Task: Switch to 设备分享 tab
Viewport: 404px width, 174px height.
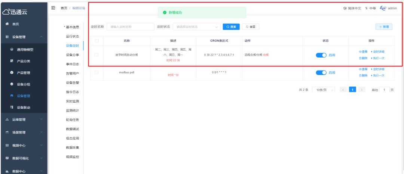Action: [x=73, y=55]
